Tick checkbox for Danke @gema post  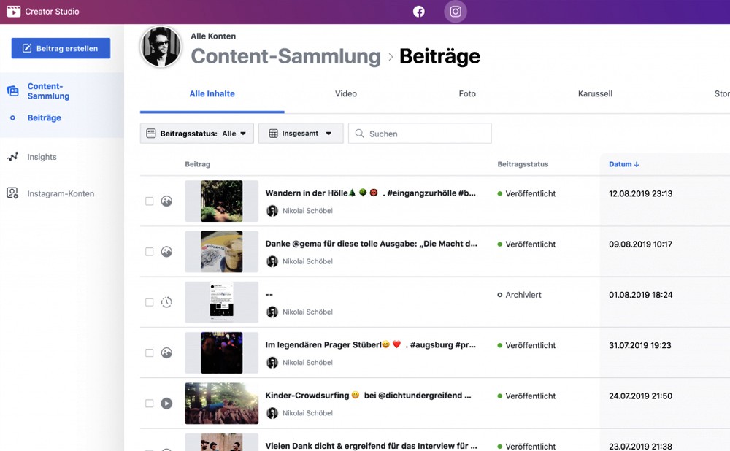point(150,252)
